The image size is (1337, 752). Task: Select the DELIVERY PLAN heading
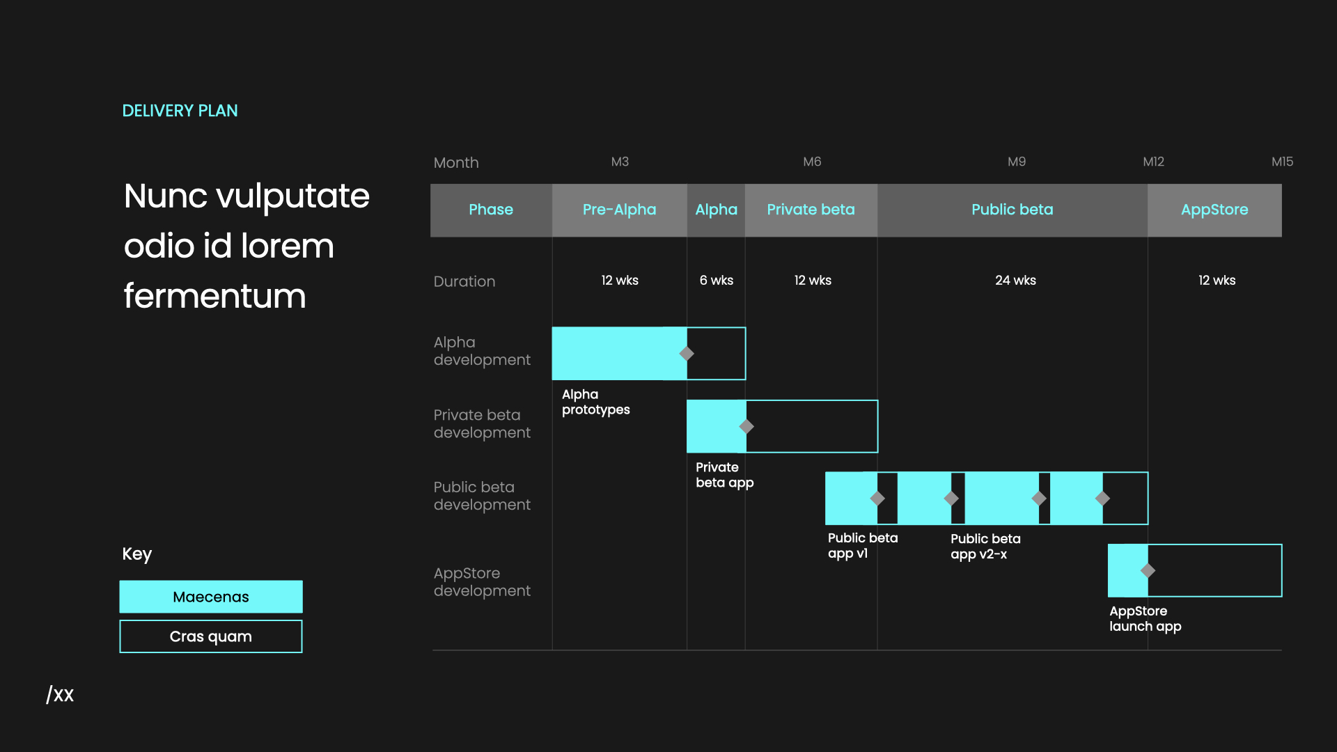click(180, 110)
